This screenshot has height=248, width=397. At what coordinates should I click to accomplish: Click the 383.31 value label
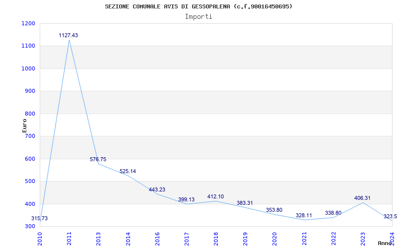pos(245,203)
